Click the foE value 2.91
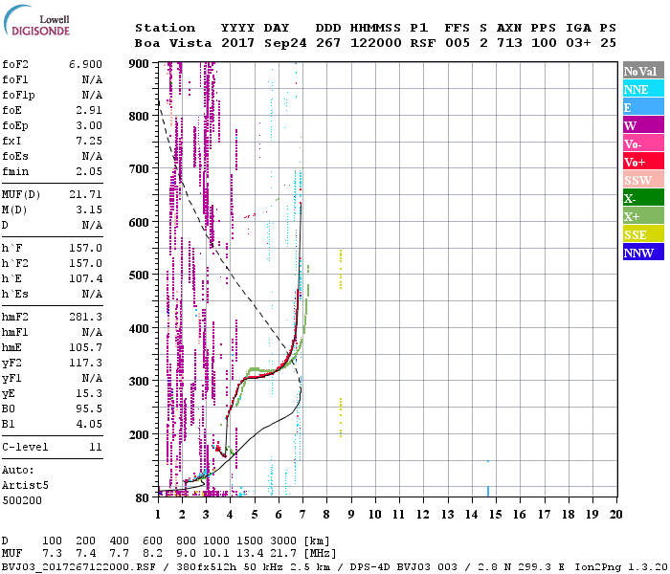 tap(89, 110)
